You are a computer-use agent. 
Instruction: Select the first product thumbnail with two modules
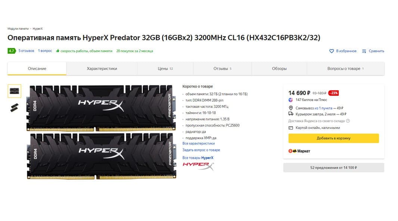pos(15,91)
